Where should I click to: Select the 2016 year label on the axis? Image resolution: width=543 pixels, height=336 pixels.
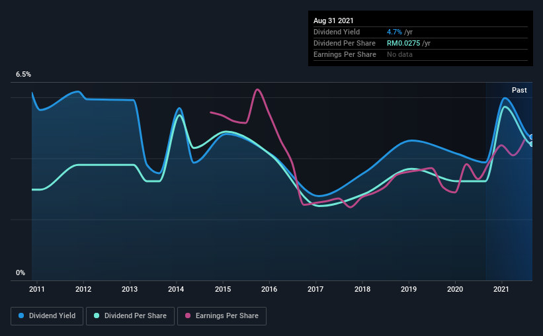(x=269, y=289)
